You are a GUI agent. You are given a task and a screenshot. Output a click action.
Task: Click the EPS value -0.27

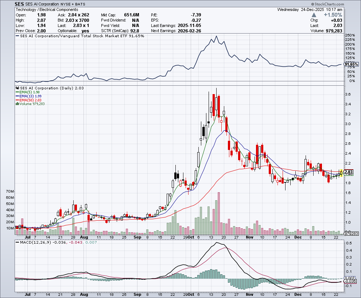coord(196,20)
